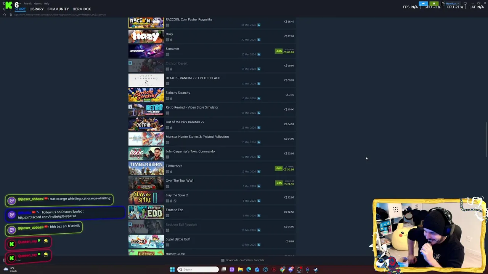This screenshot has height=274, width=488.
Task: Open the Windows Start menu
Action: (x=172, y=269)
